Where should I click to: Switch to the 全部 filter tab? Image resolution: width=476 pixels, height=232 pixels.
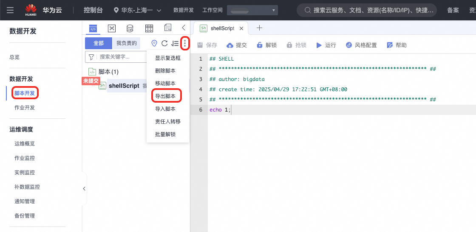click(98, 43)
